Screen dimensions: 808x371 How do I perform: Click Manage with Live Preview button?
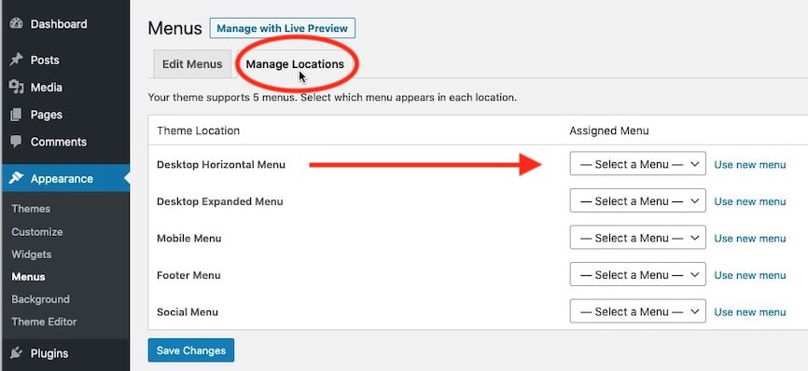click(x=283, y=28)
